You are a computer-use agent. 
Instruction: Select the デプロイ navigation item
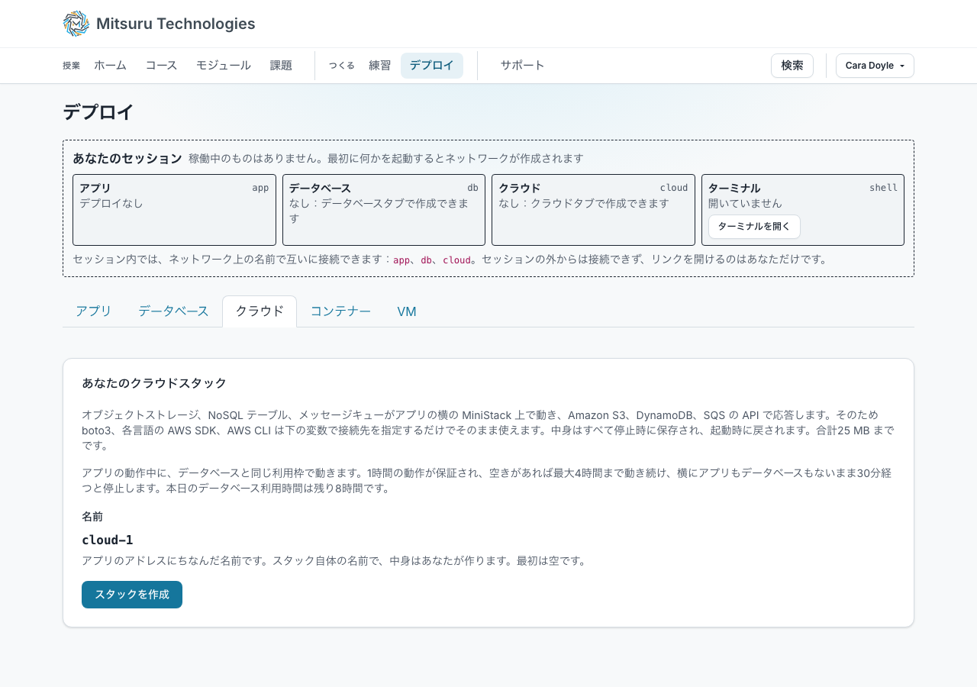click(432, 66)
